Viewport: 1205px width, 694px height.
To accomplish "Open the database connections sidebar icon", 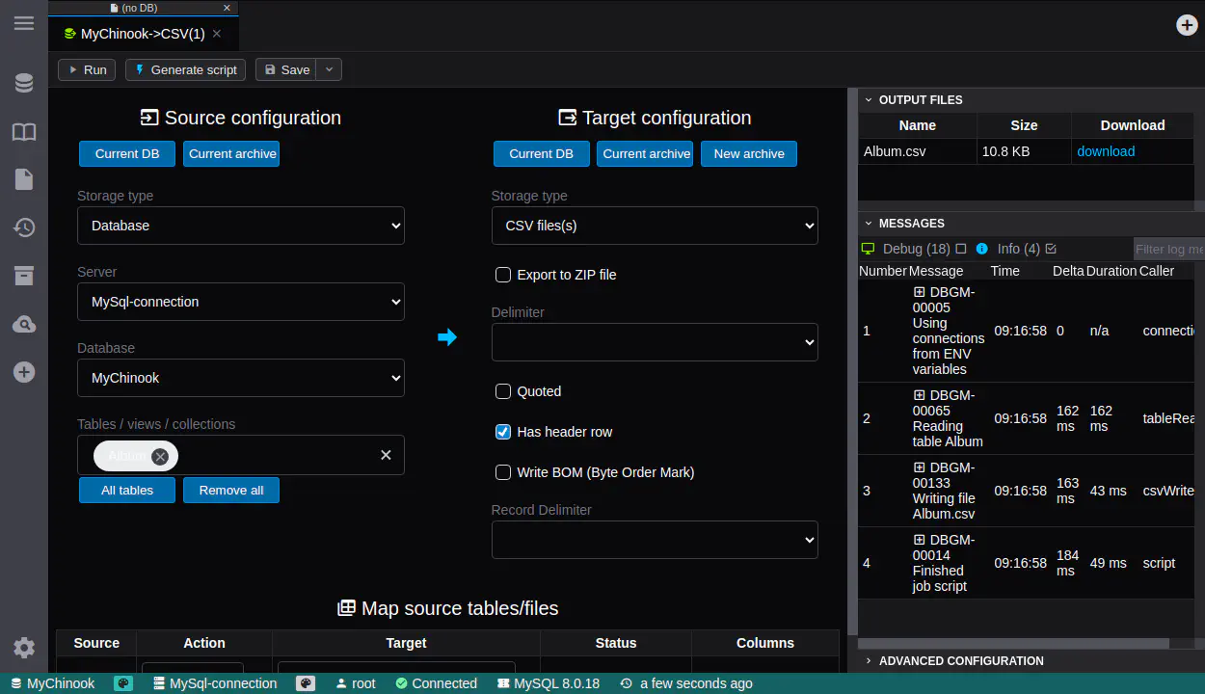I will click(x=24, y=84).
